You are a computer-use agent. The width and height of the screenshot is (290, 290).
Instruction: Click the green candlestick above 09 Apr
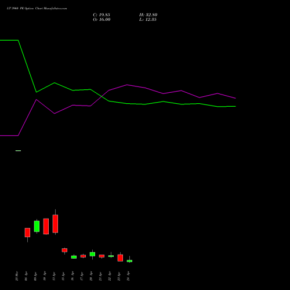click(x=37, y=226)
